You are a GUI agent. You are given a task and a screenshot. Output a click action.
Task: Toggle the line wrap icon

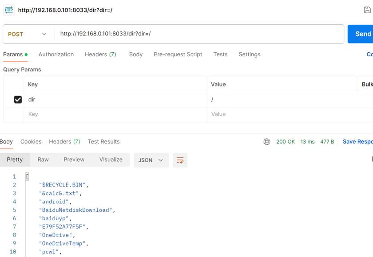click(180, 160)
